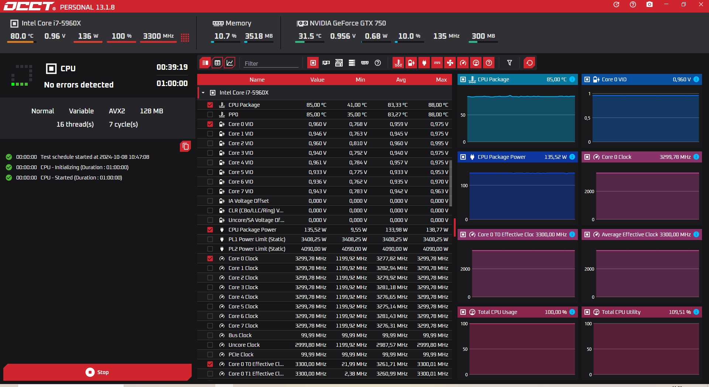This screenshot has height=387, width=709.
Task: Filter sensors by memory module type
Action: 365,63
